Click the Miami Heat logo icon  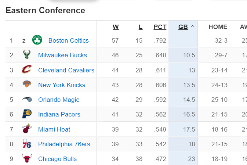click(27, 129)
